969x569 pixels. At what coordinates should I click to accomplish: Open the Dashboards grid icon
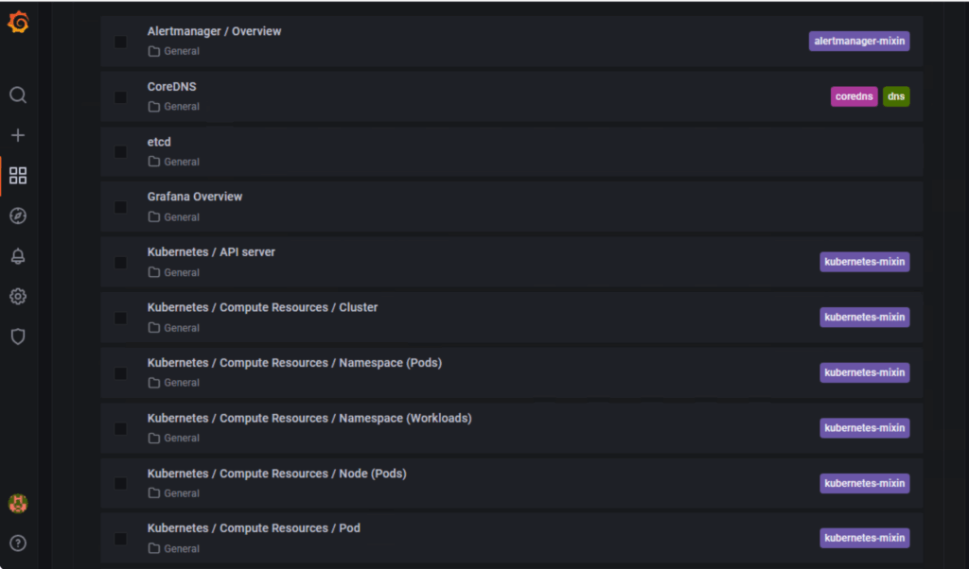point(18,176)
